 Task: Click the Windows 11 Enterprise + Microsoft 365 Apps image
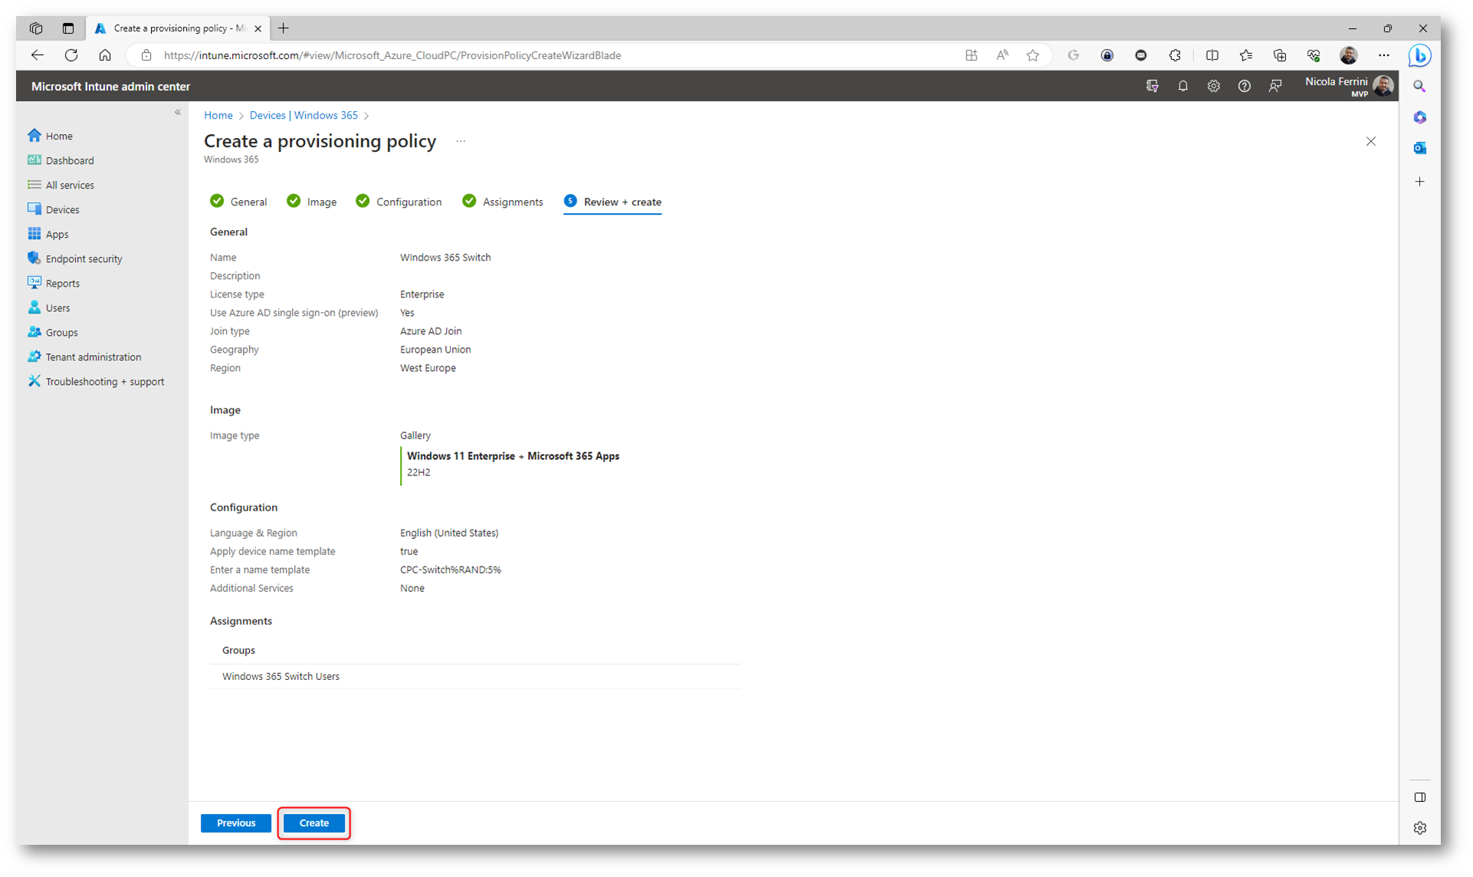coord(513,456)
